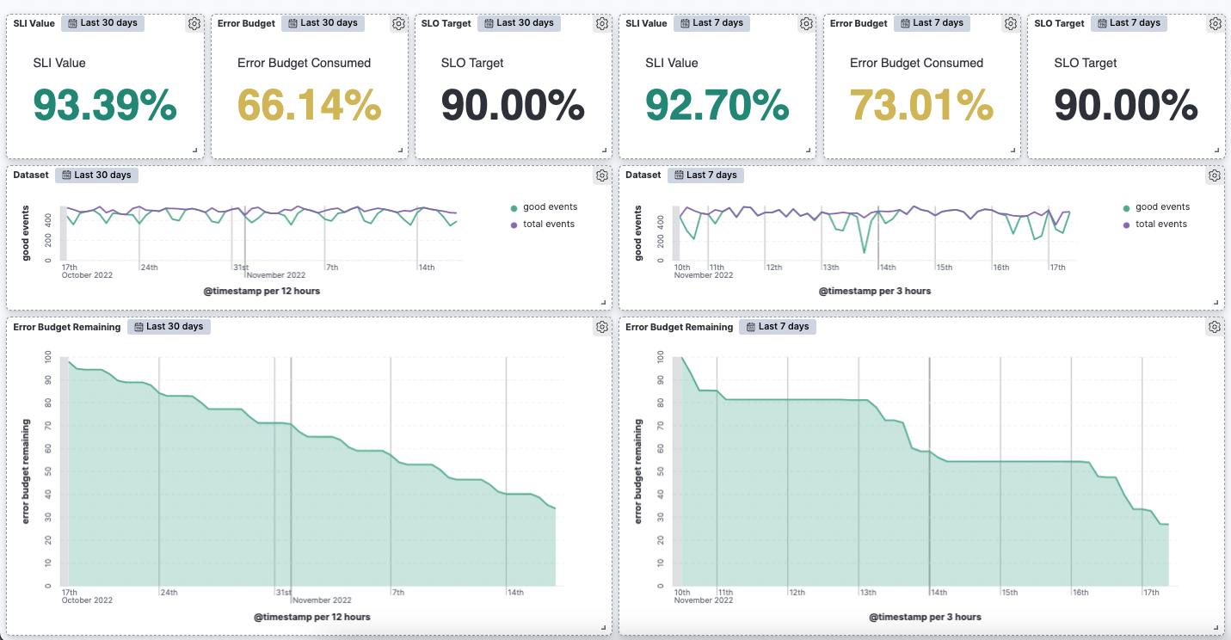The height and width of the screenshot is (640, 1231).
Task: Open Last 30 days range on Dataset panel
Action: 97,175
